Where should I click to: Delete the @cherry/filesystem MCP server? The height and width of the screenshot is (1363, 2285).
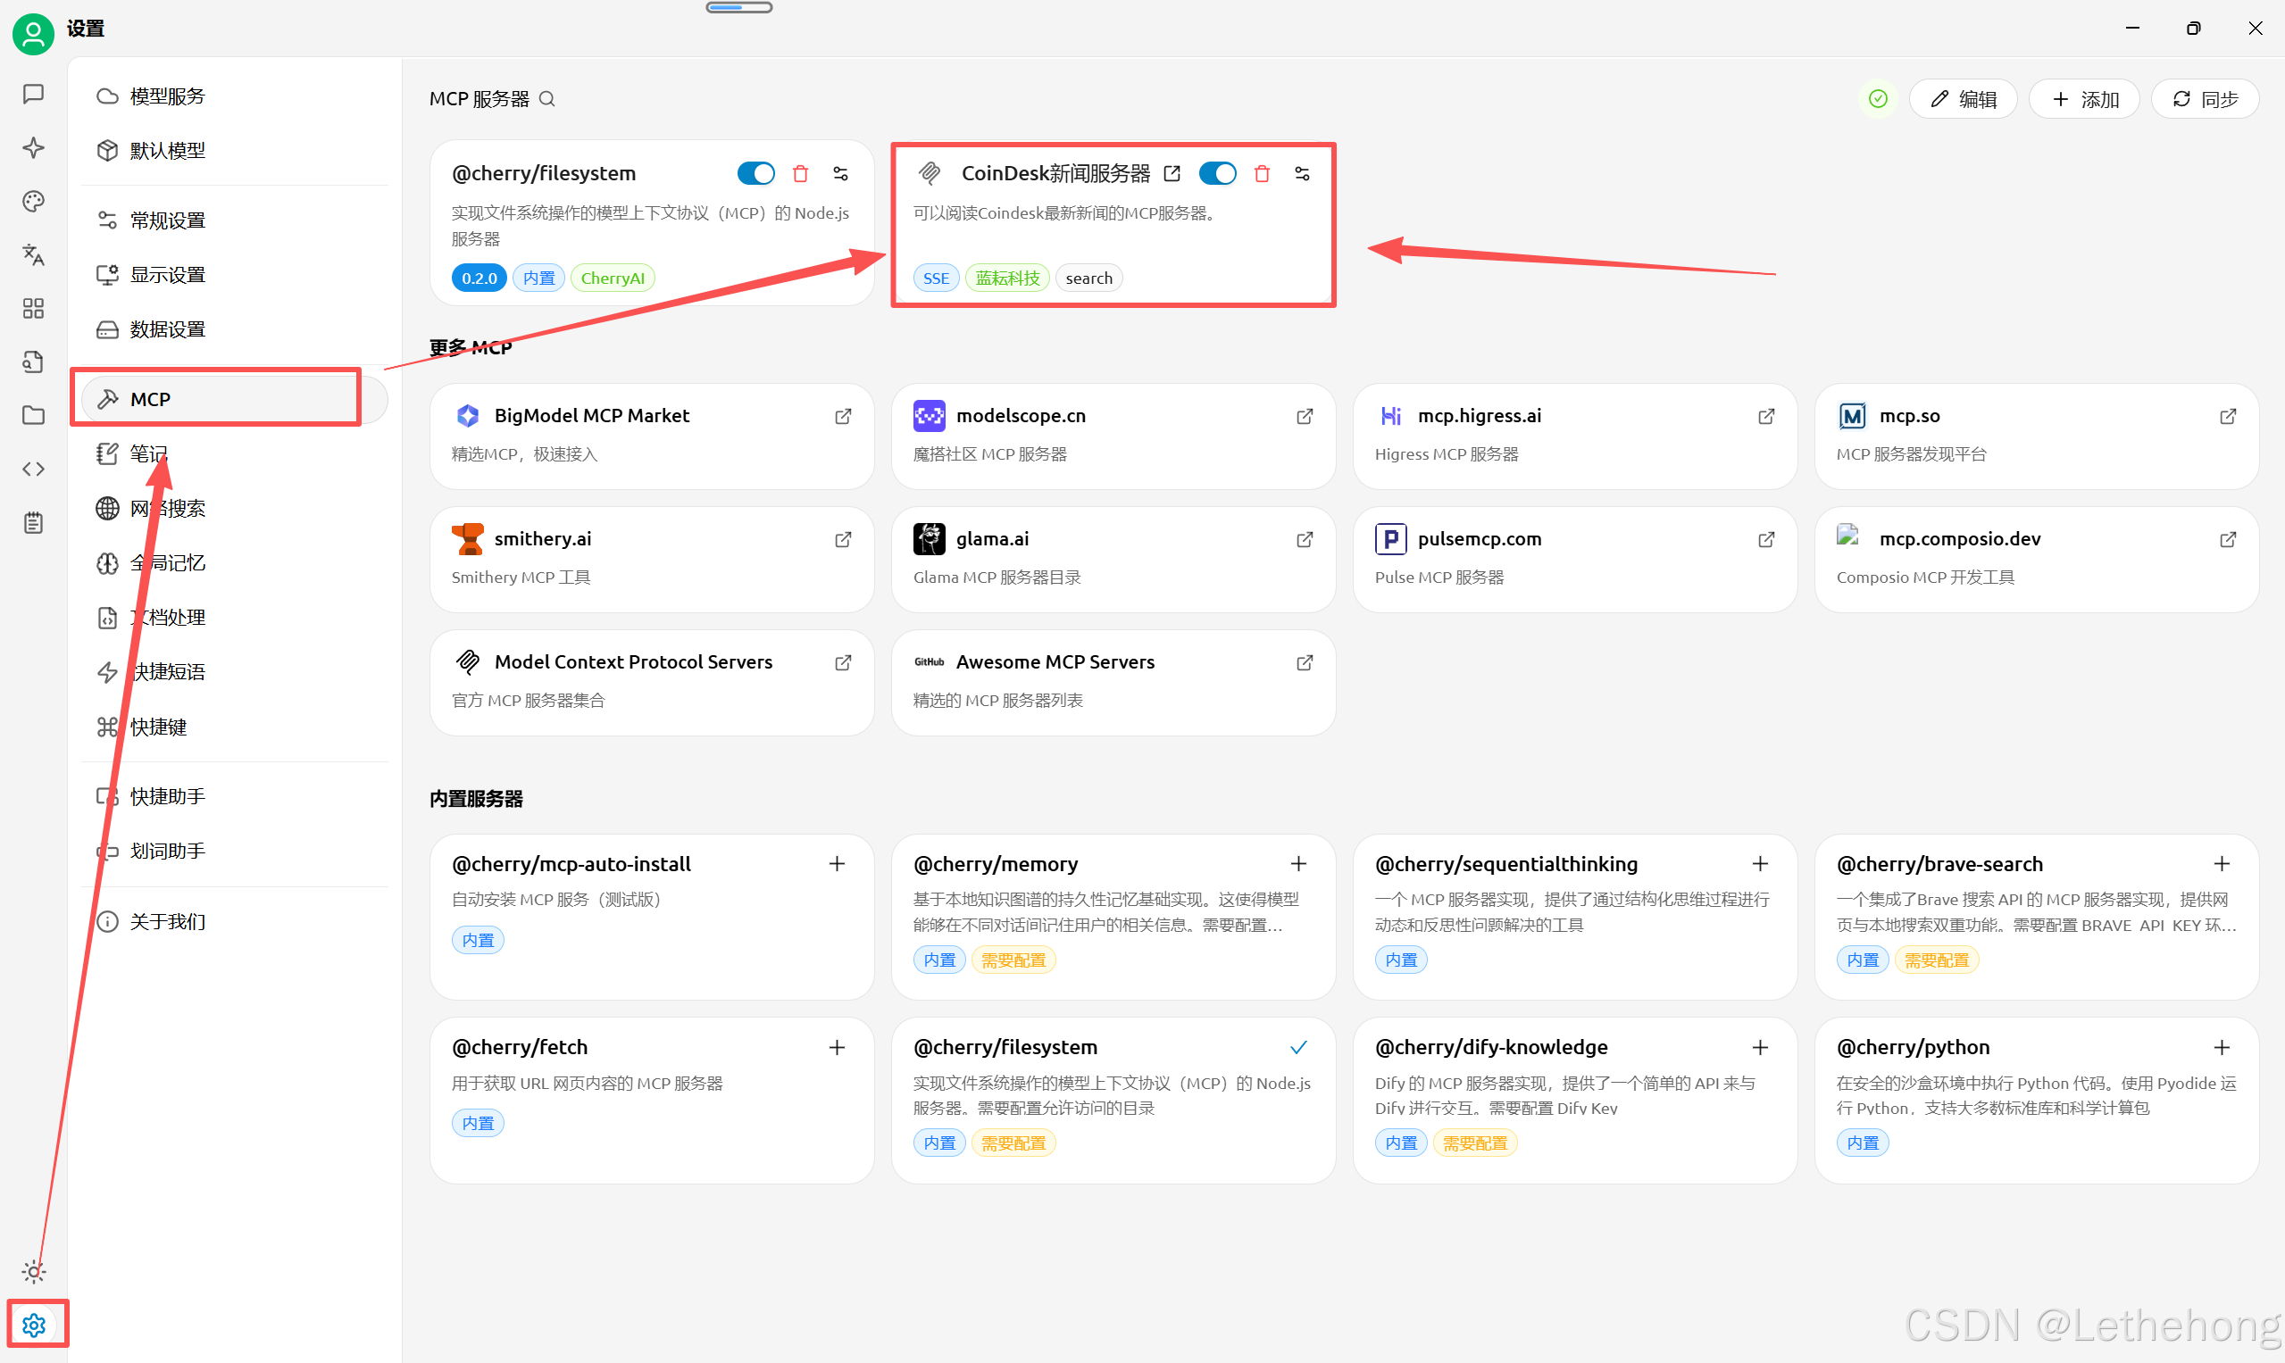point(800,173)
